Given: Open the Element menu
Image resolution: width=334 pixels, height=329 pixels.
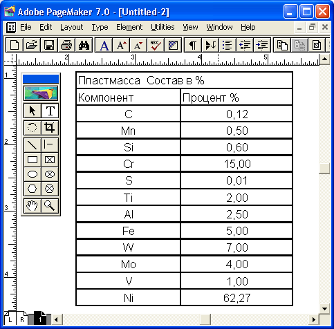Looking at the screenshot, I should tap(129, 27).
